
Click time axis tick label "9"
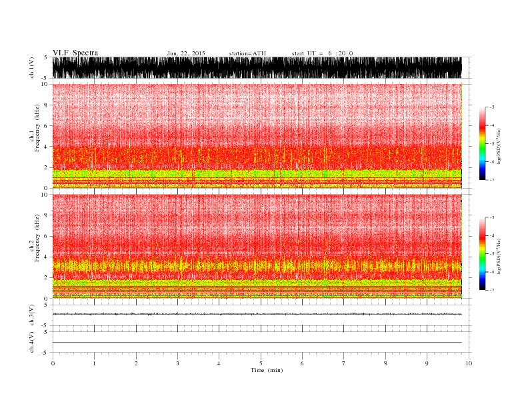pyautogui.click(x=427, y=363)
